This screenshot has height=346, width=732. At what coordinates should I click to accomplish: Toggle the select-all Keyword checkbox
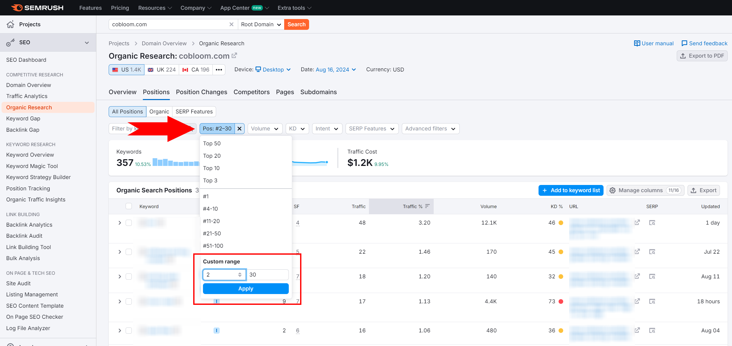coord(129,206)
